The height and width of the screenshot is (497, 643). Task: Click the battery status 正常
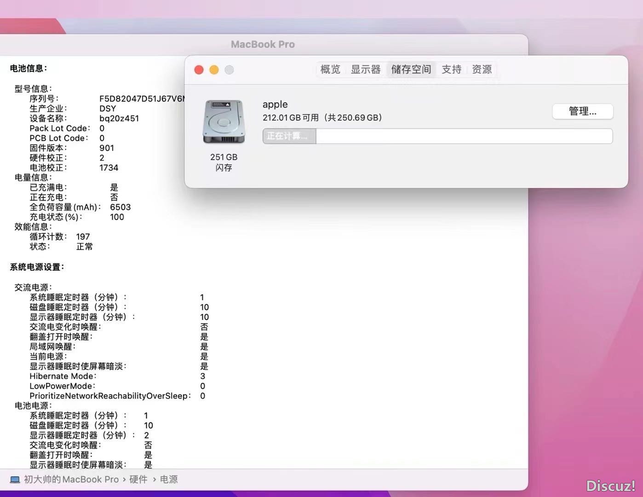coord(85,247)
